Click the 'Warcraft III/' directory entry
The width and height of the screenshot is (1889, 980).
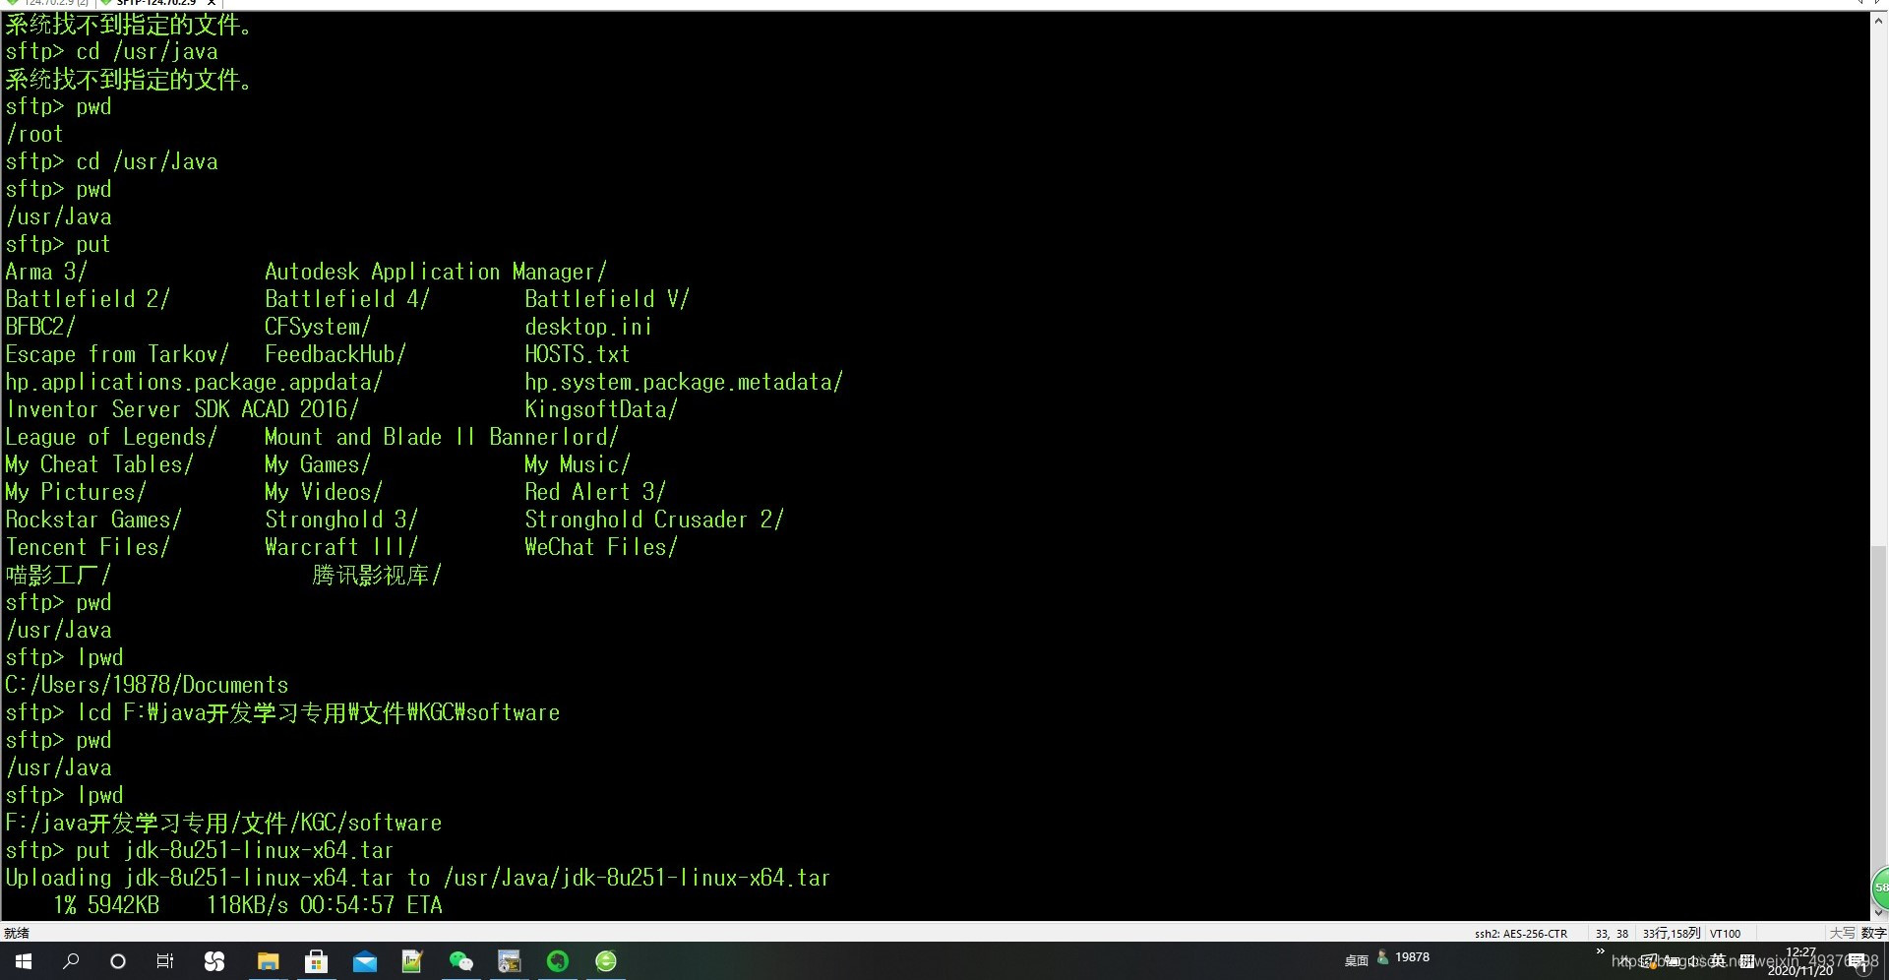click(341, 547)
